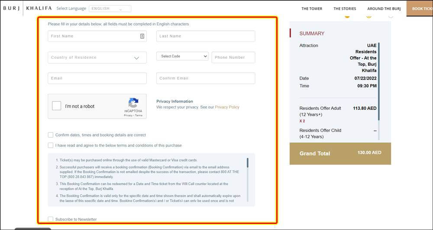433x230 pixels.
Task: Click the Burj Khalifa logo
Action: point(27,8)
